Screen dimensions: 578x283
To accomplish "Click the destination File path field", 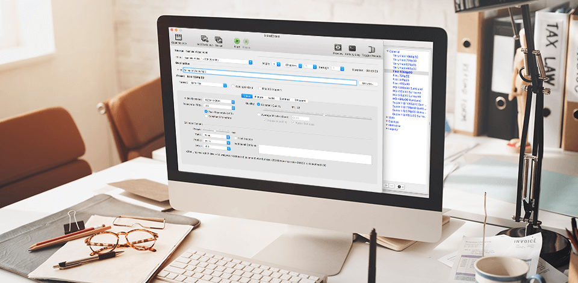I will pyautogui.click(x=270, y=76).
